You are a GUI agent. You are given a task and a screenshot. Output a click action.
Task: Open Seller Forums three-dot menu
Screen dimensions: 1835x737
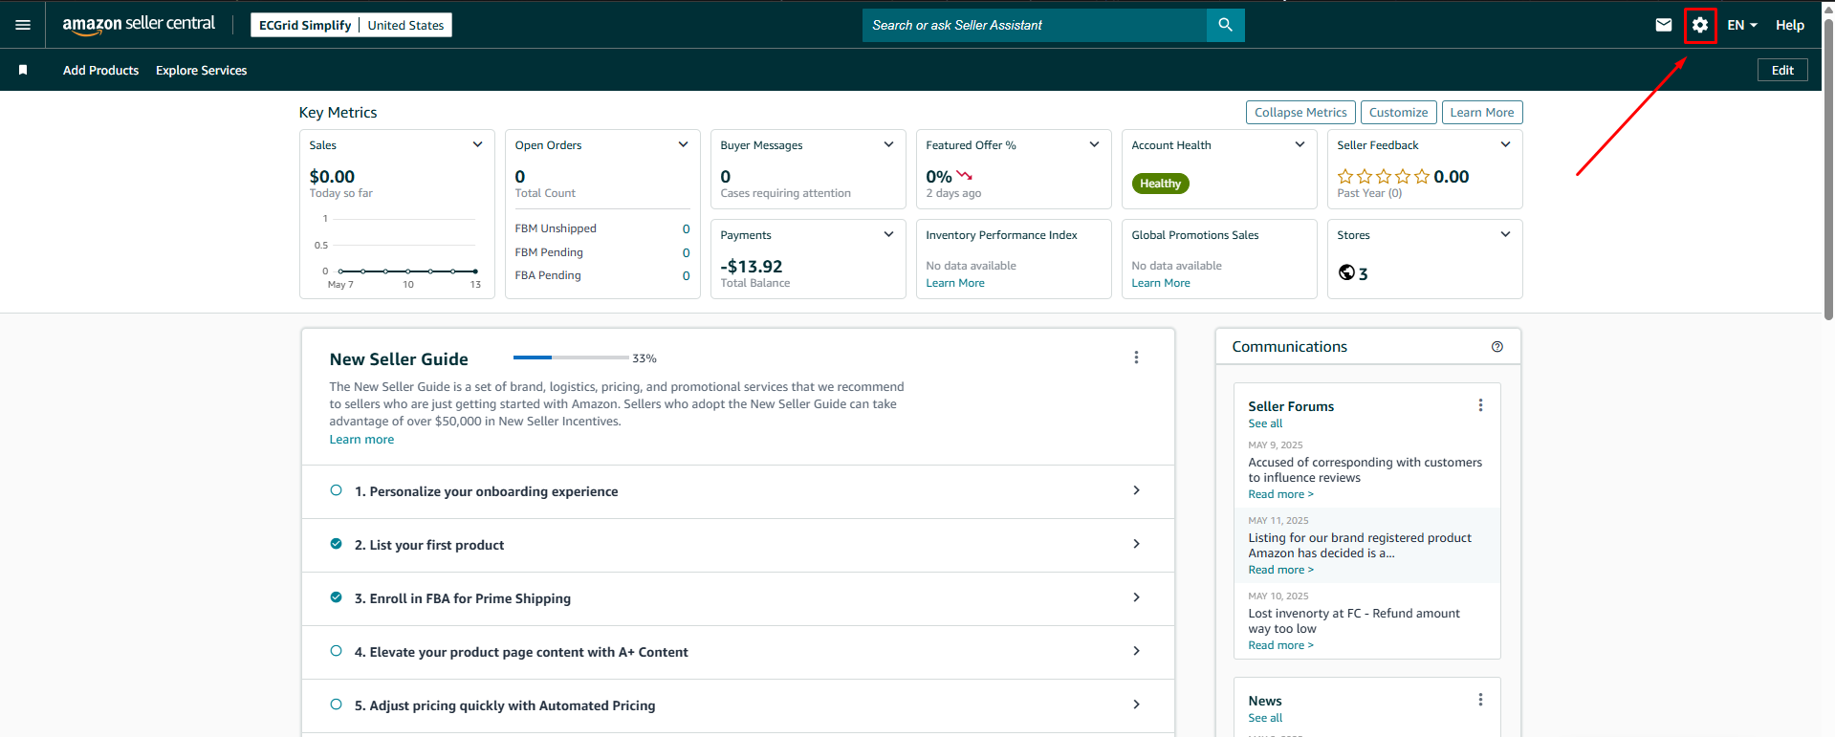tap(1480, 405)
